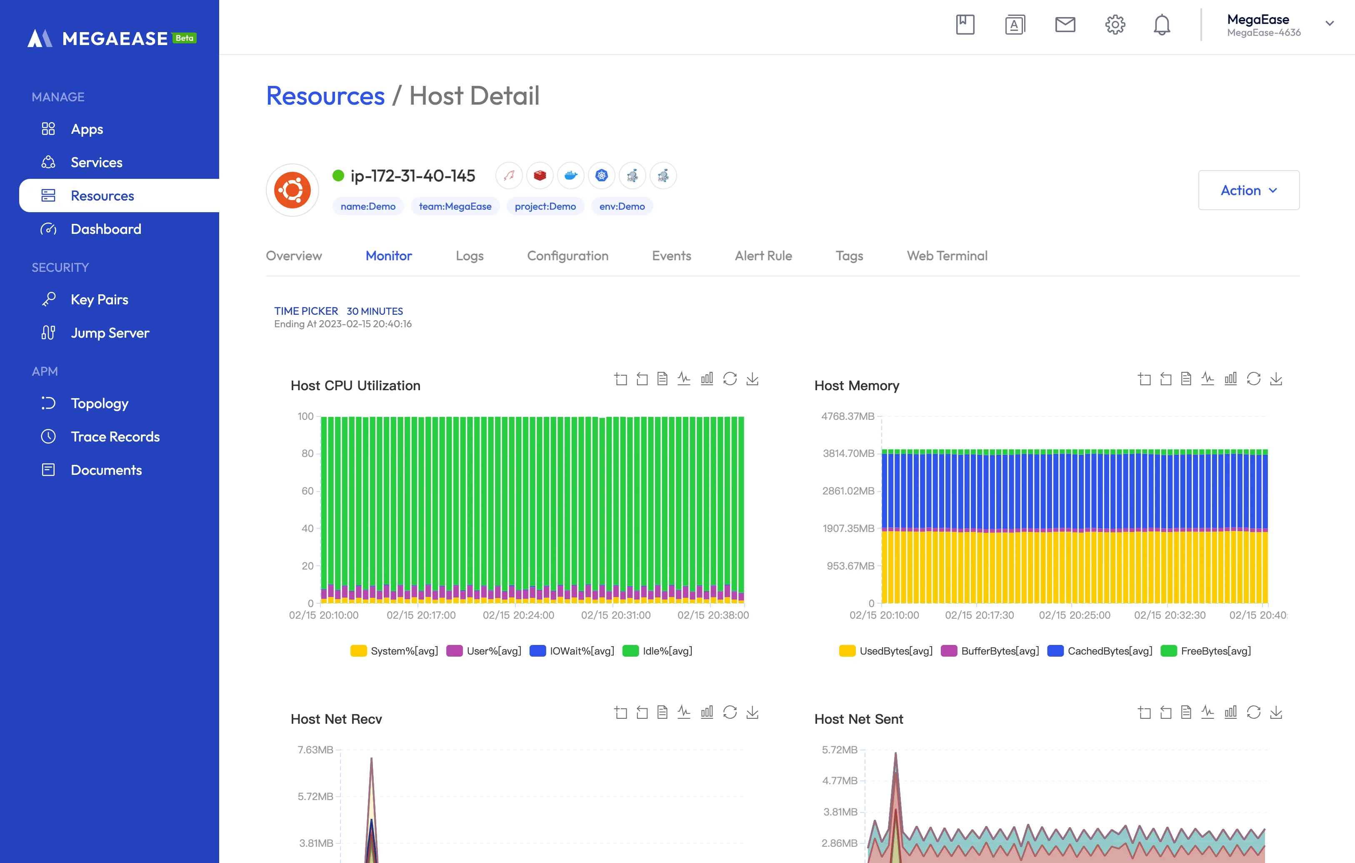Switch to the Overview tab

(x=294, y=256)
